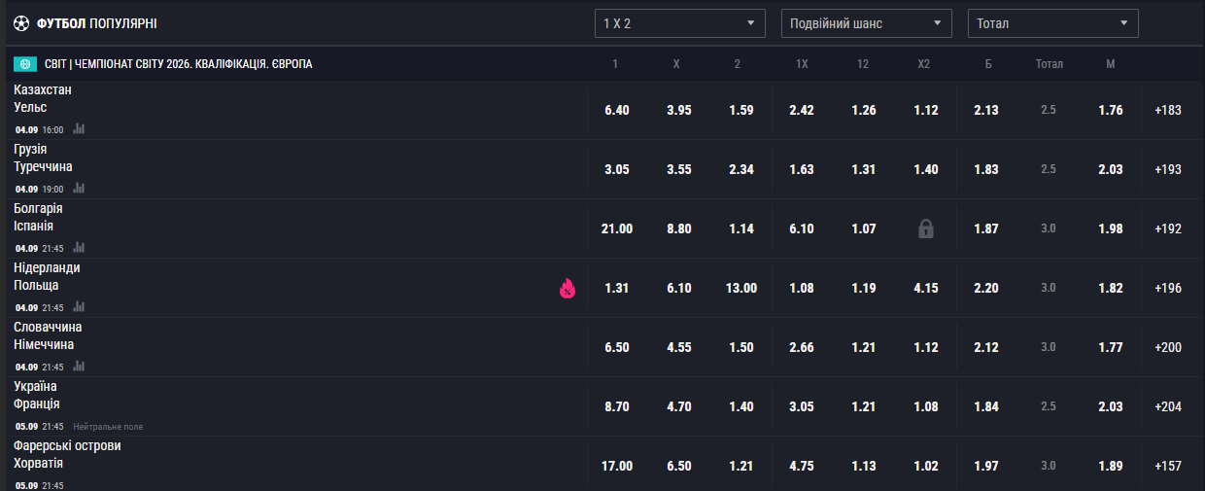This screenshot has width=1205, height=491.
Task: Open statistics icon for Грузія–Туреччина match
Action: pos(79,189)
